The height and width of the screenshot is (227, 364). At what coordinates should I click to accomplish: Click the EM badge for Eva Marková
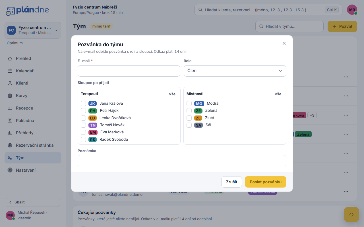pyautogui.click(x=93, y=132)
